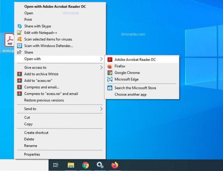Click the Skype icon beside Share with Skype

(19, 26)
